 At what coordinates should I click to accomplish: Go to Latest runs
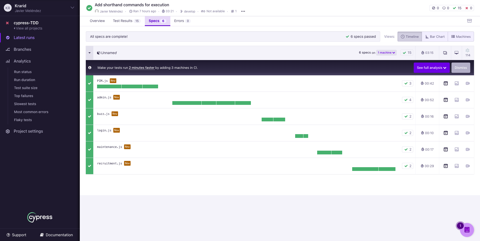pyautogui.click(x=24, y=38)
